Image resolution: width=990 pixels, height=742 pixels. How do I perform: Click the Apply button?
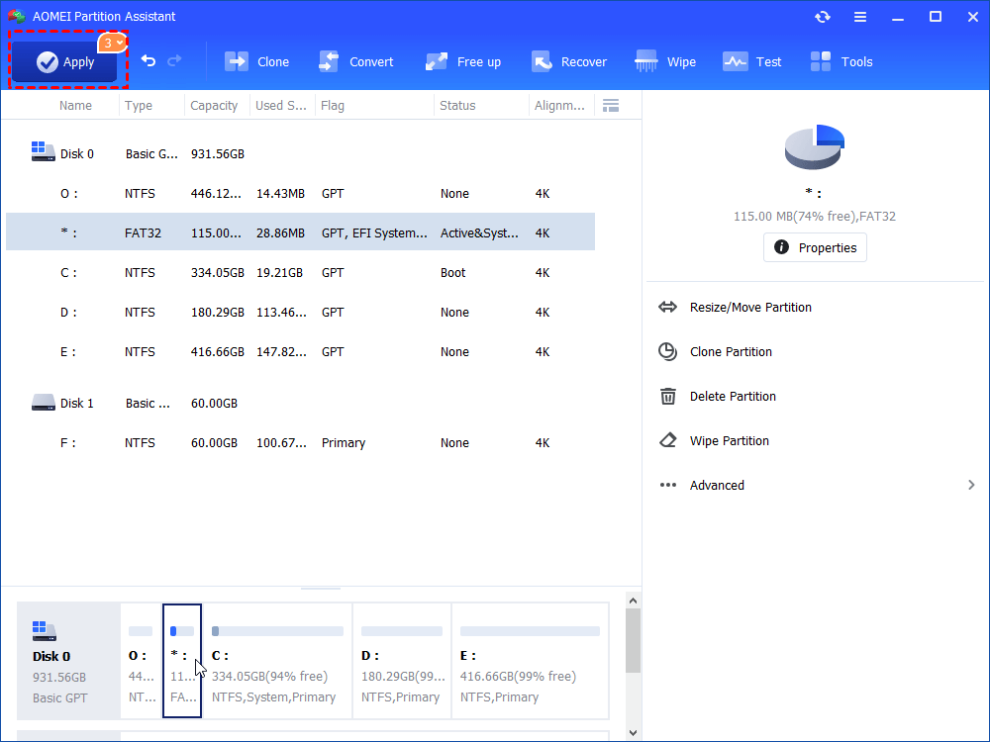[x=63, y=61]
